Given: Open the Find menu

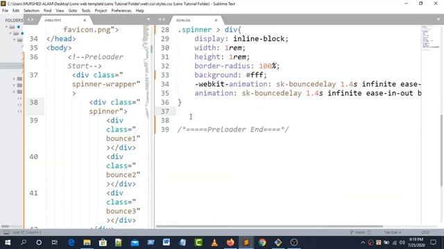Looking at the screenshot, I should [x=47, y=11].
